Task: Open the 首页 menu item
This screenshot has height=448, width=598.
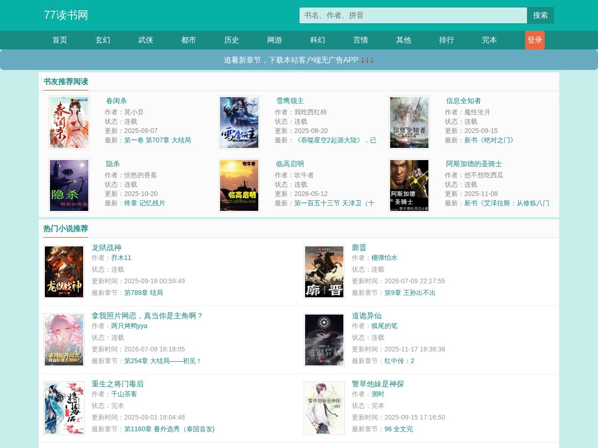Action: coord(60,40)
